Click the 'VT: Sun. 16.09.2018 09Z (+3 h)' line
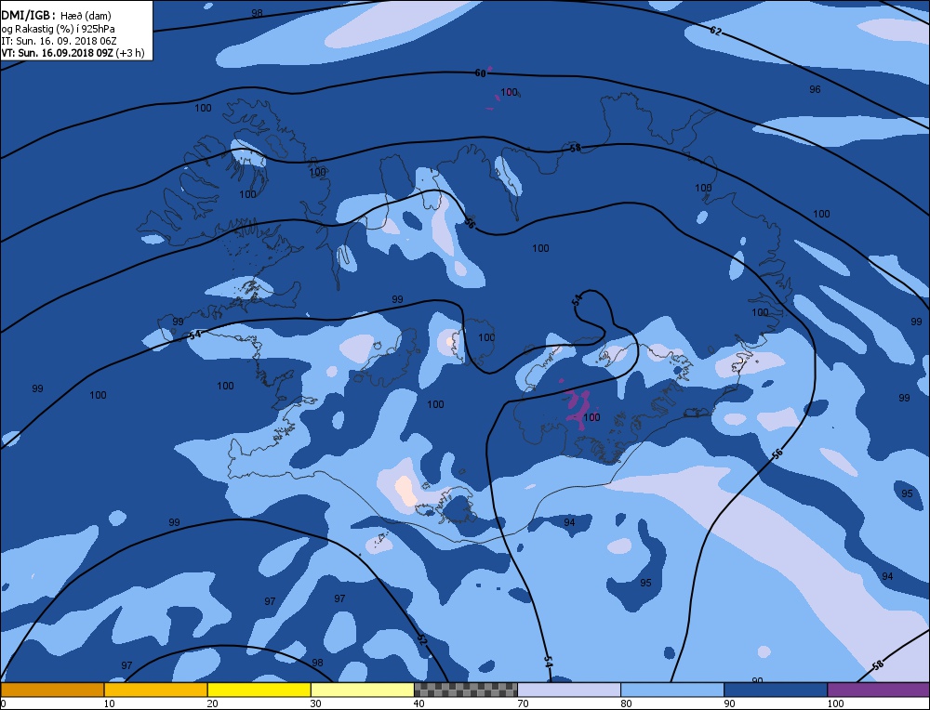This screenshot has height=710, width=930. click(x=73, y=53)
